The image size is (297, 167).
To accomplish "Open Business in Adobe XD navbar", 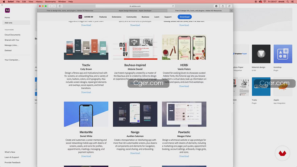I will (145, 17).
